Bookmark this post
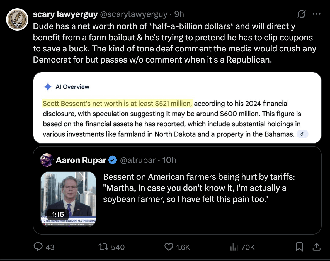This screenshot has height=261, width=330. (x=299, y=247)
